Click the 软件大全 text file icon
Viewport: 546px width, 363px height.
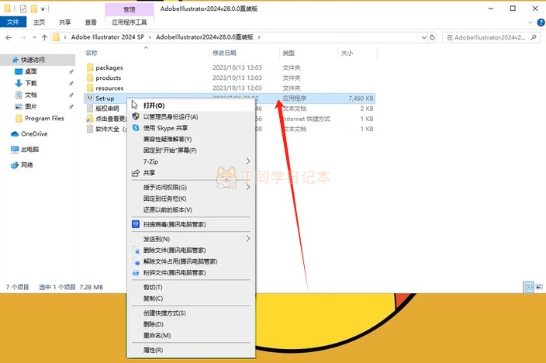click(90, 129)
